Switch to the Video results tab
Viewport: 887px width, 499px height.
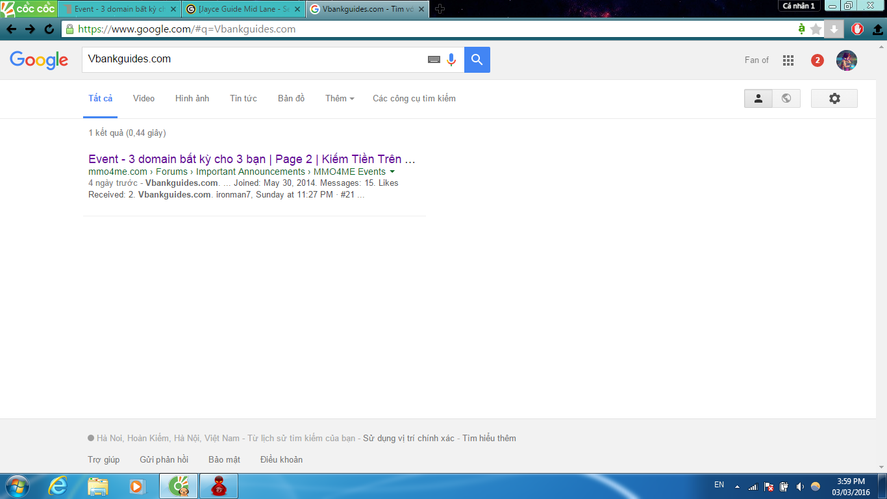click(x=144, y=98)
